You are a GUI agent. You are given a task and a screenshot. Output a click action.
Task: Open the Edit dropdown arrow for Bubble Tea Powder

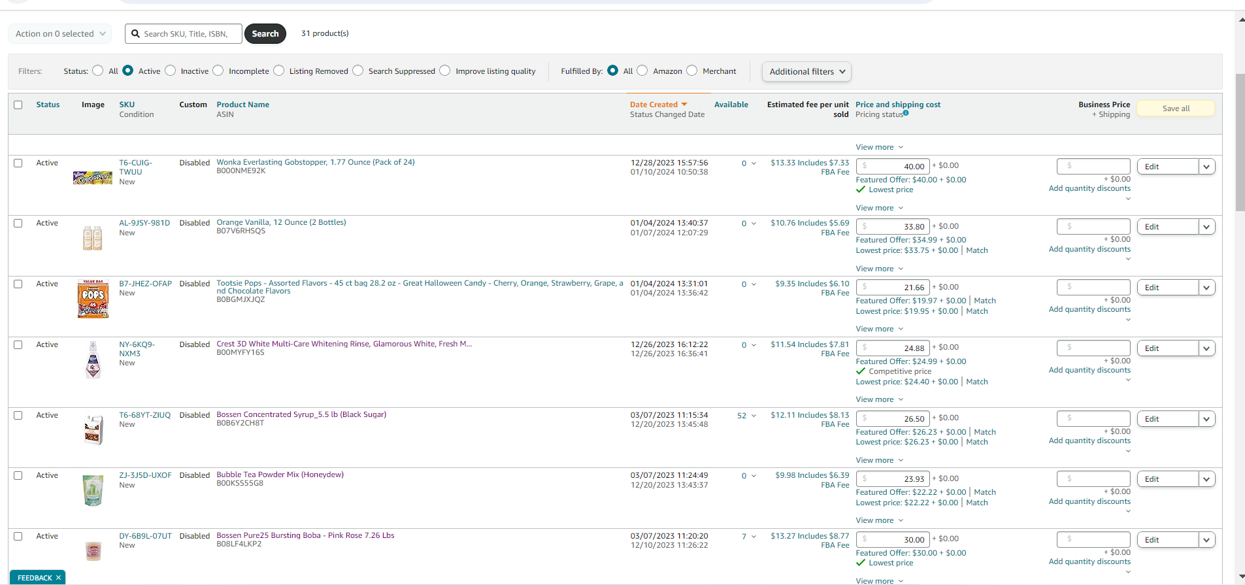coord(1206,479)
